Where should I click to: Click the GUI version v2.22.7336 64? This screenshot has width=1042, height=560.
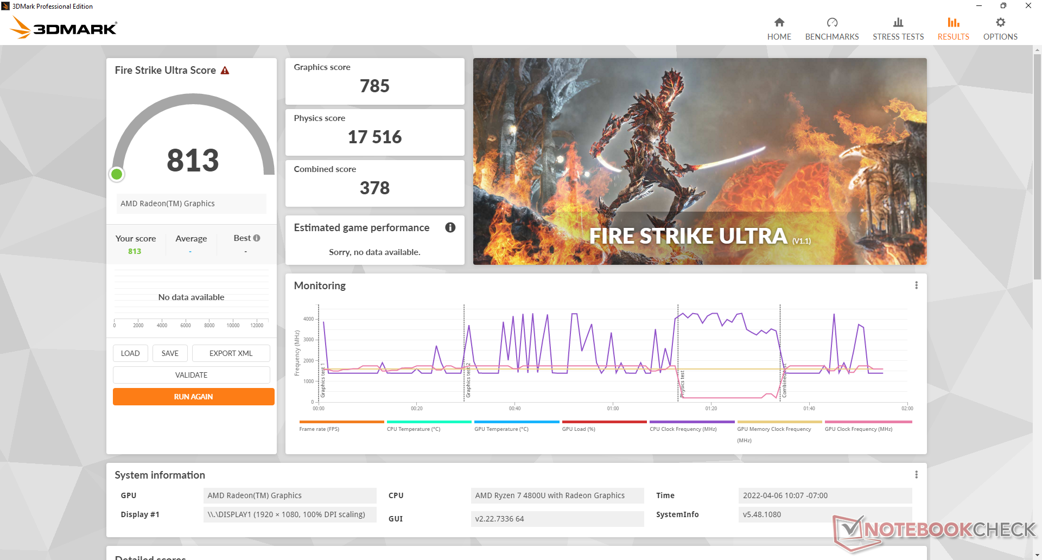[557, 519]
